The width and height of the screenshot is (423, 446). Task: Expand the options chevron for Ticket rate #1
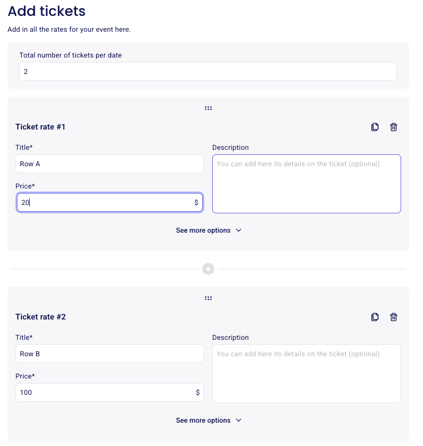(239, 230)
